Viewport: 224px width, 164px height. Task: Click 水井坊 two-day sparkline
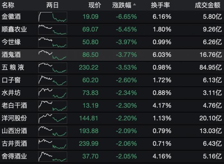tap(52, 93)
